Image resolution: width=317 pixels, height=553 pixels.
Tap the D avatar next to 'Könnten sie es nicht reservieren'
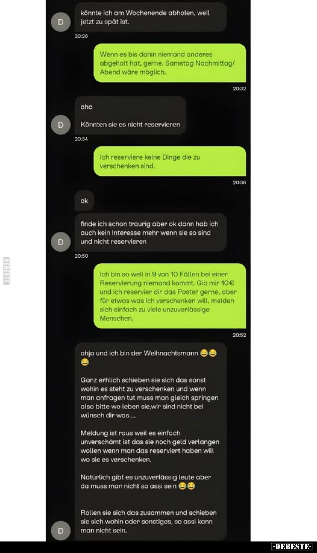pyautogui.click(x=61, y=125)
